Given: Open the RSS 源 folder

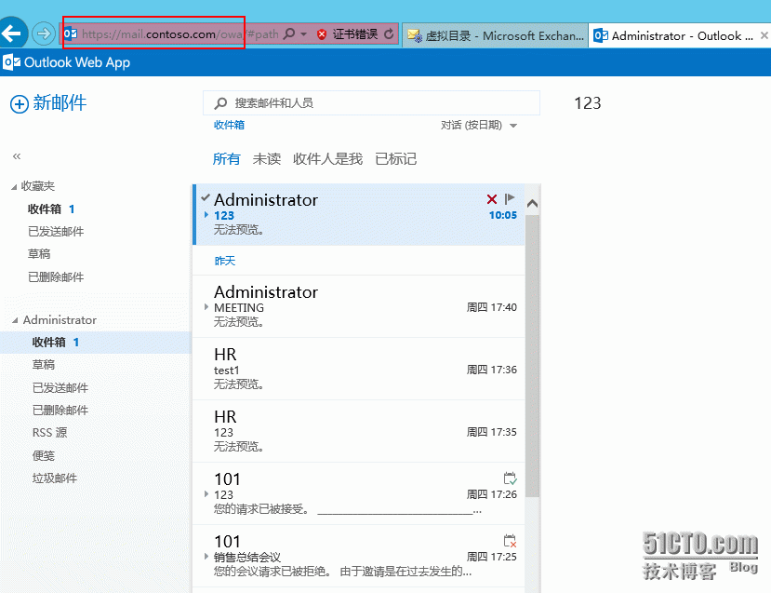Looking at the screenshot, I should point(49,433).
